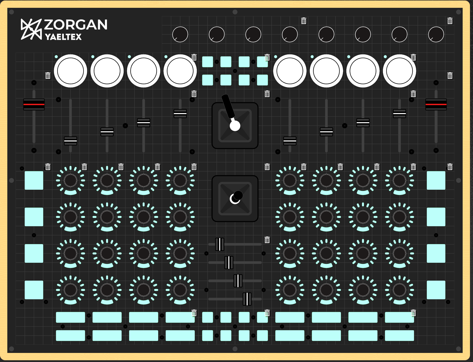
Task: Click trash icon on bottom-left wide button group
Action: [194, 313]
